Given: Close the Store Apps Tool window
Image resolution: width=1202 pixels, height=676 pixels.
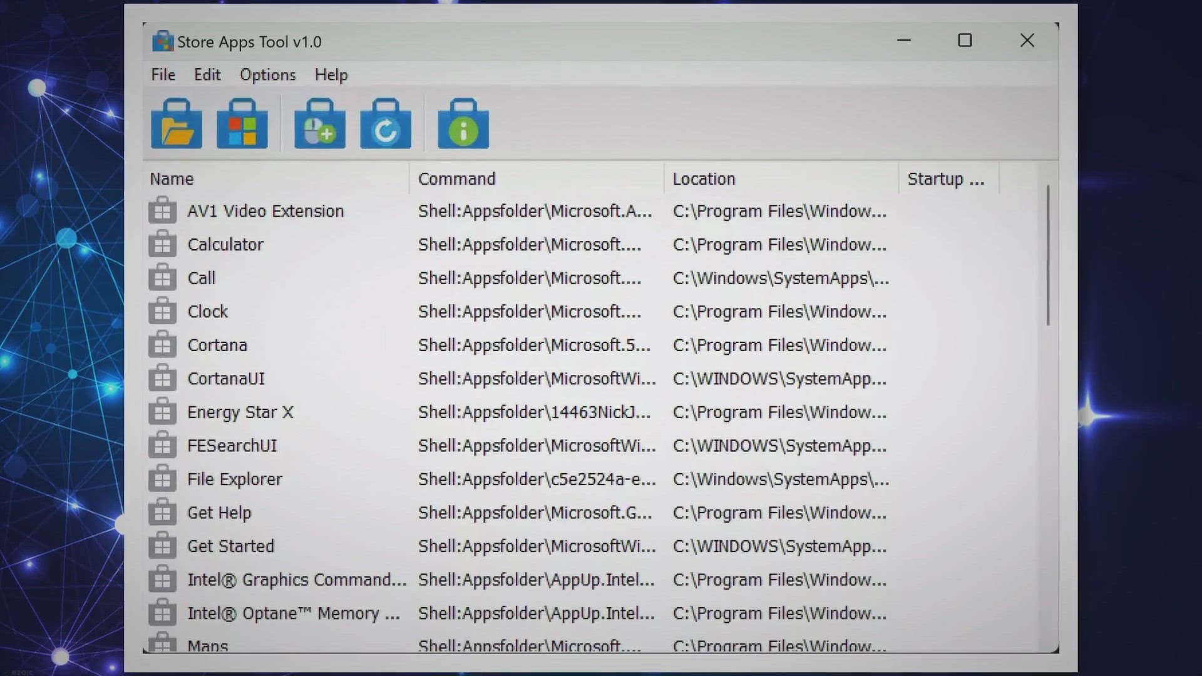Looking at the screenshot, I should point(1027,41).
